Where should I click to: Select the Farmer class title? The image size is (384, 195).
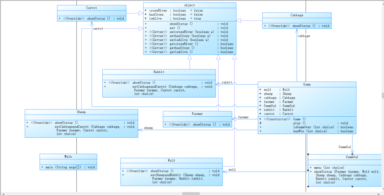[x=197, y=114]
